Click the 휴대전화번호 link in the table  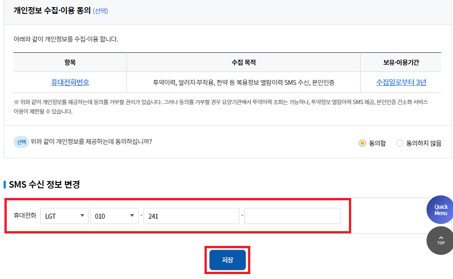(x=70, y=83)
